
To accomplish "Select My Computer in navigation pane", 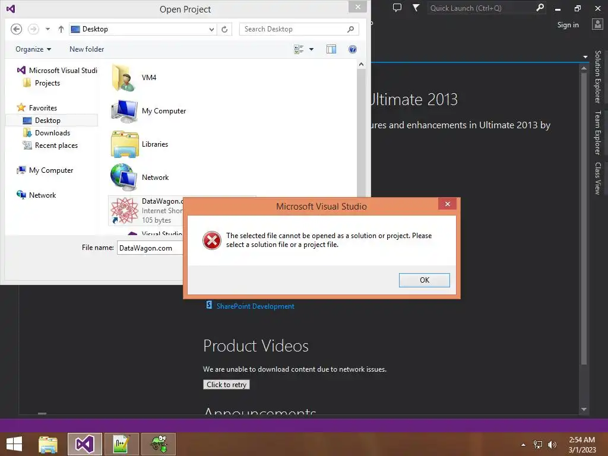I will tap(45, 170).
